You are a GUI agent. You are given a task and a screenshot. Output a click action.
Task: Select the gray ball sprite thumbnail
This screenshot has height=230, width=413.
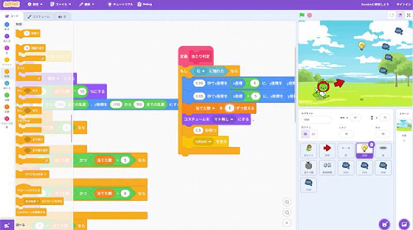(309, 167)
